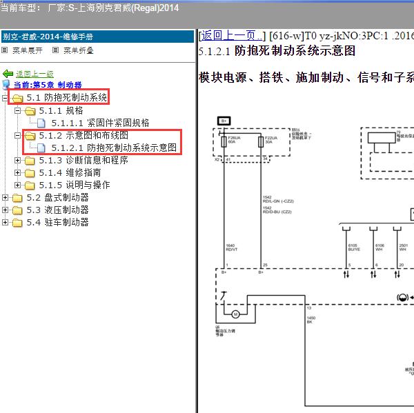
Task: Click the 1542 RD/D-BU (CZ2) wire label
Action: click(277, 210)
